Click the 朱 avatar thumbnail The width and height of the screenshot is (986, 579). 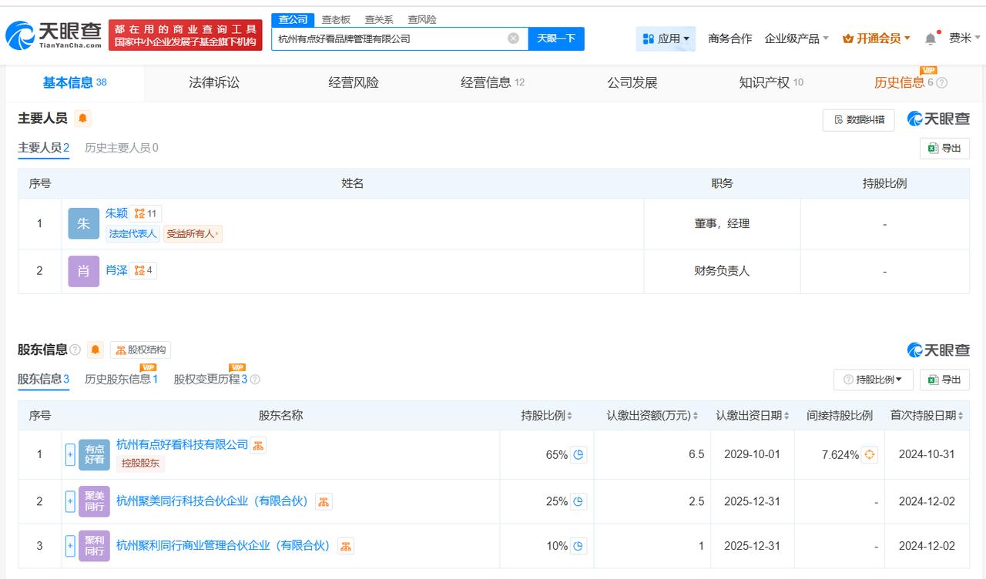point(84,223)
